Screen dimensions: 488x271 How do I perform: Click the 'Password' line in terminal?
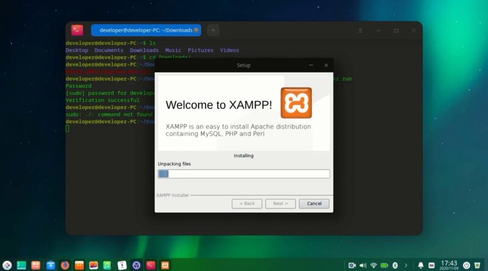[x=79, y=86]
